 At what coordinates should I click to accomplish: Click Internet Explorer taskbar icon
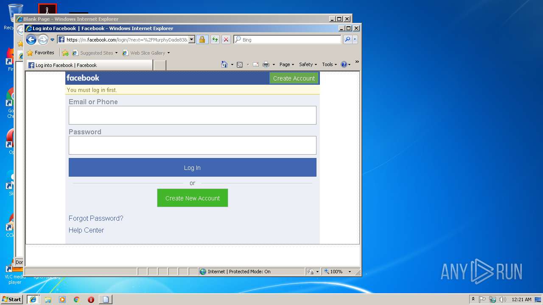coord(33,299)
